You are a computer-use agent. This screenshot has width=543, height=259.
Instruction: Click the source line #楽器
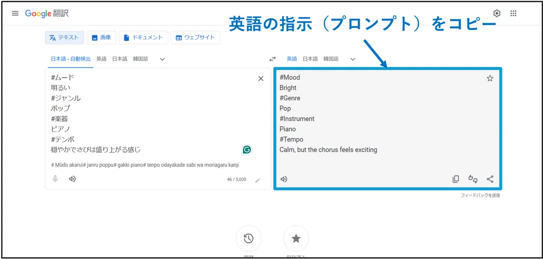pos(59,119)
